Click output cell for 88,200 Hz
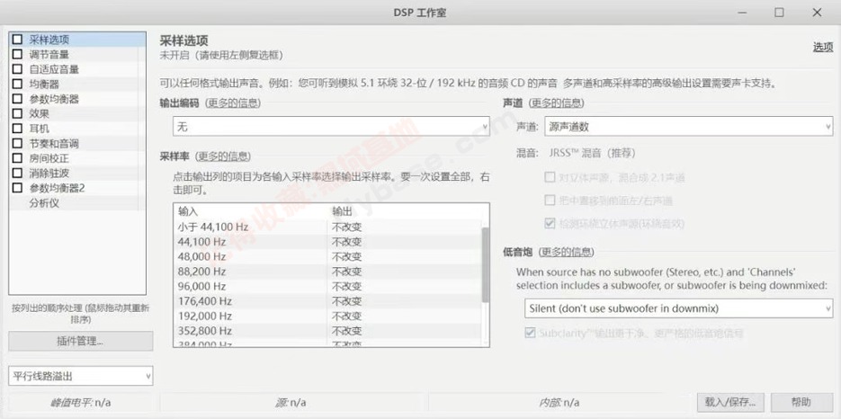Viewport: 841px width, 419px height. (x=405, y=272)
